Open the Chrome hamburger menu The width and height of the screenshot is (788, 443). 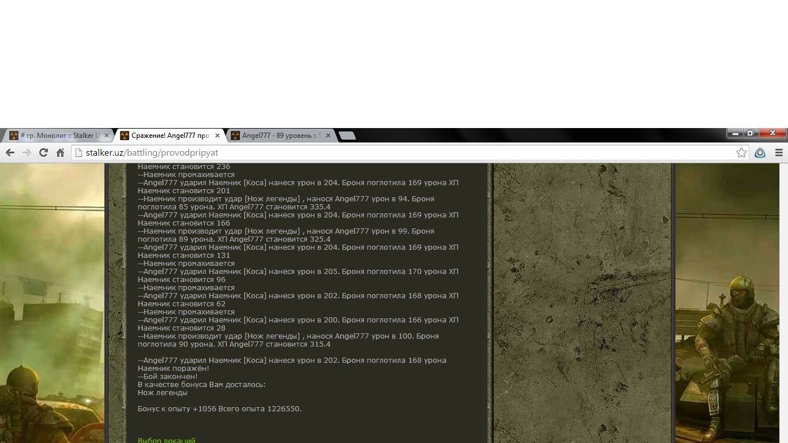click(779, 153)
